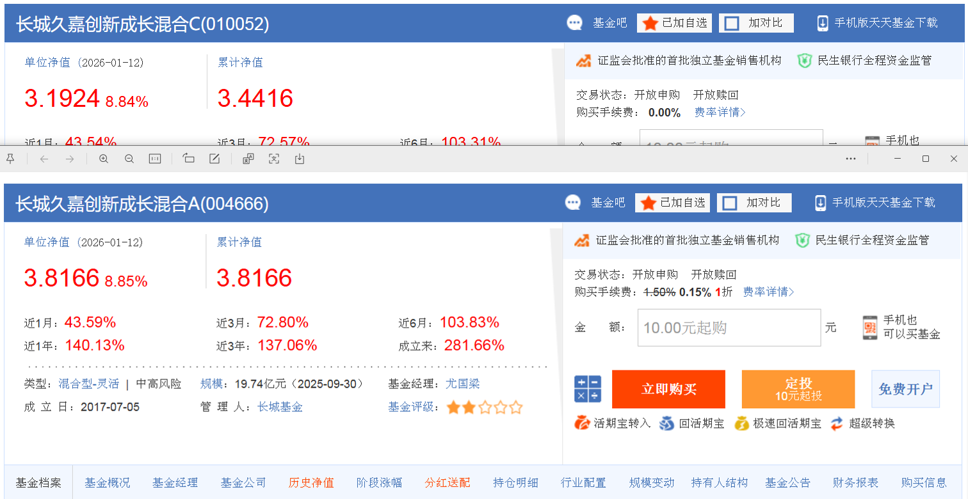Image resolution: width=968 pixels, height=499 pixels.
Task: Zoom out using the magnifier minus icon
Action: click(129, 159)
